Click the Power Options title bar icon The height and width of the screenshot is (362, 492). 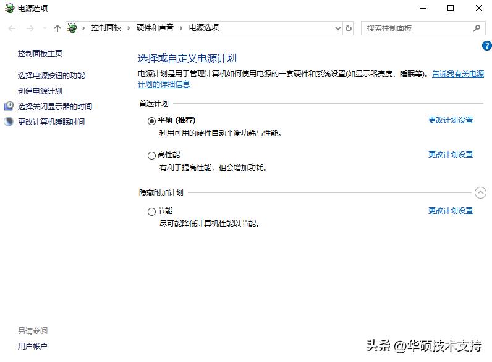click(x=9, y=8)
